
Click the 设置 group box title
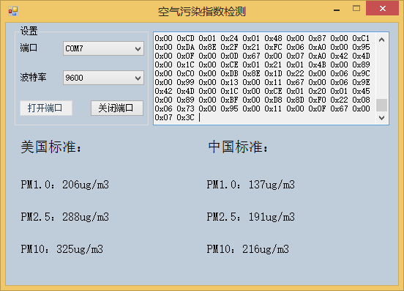click(29, 31)
